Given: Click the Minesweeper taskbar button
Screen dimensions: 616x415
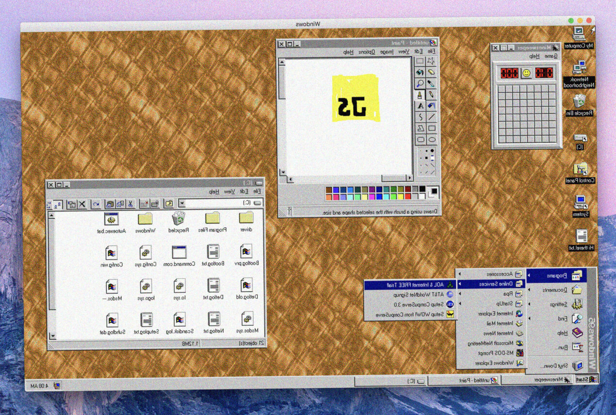Looking at the screenshot, I should pyautogui.click(x=537, y=381).
